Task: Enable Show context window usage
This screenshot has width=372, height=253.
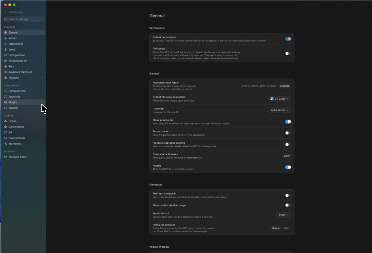Action: click(x=288, y=205)
